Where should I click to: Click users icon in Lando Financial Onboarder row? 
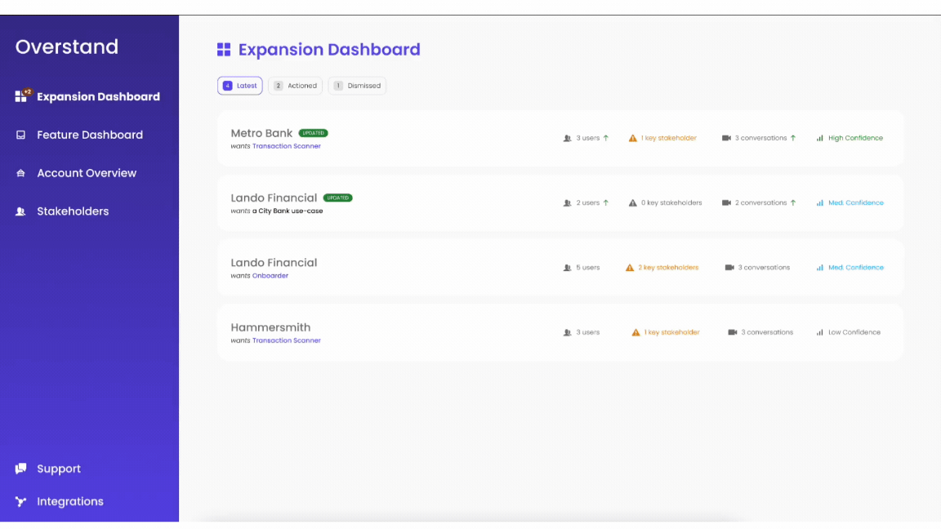tap(567, 268)
